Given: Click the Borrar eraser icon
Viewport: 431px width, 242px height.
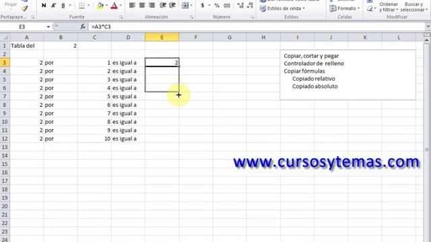Looking at the screenshot, I should 370,9.
